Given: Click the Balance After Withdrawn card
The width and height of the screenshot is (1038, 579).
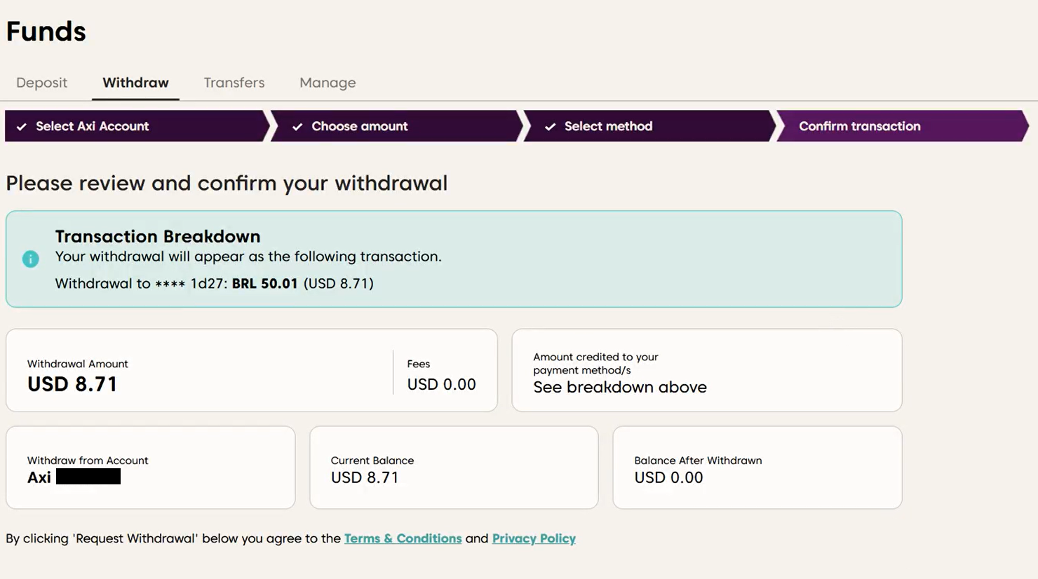Looking at the screenshot, I should point(757,468).
